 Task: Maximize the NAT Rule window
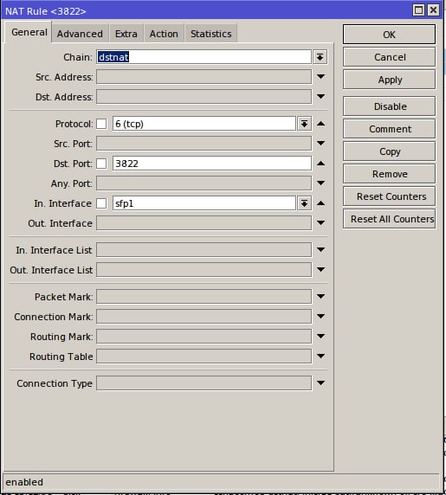pyautogui.click(x=418, y=10)
